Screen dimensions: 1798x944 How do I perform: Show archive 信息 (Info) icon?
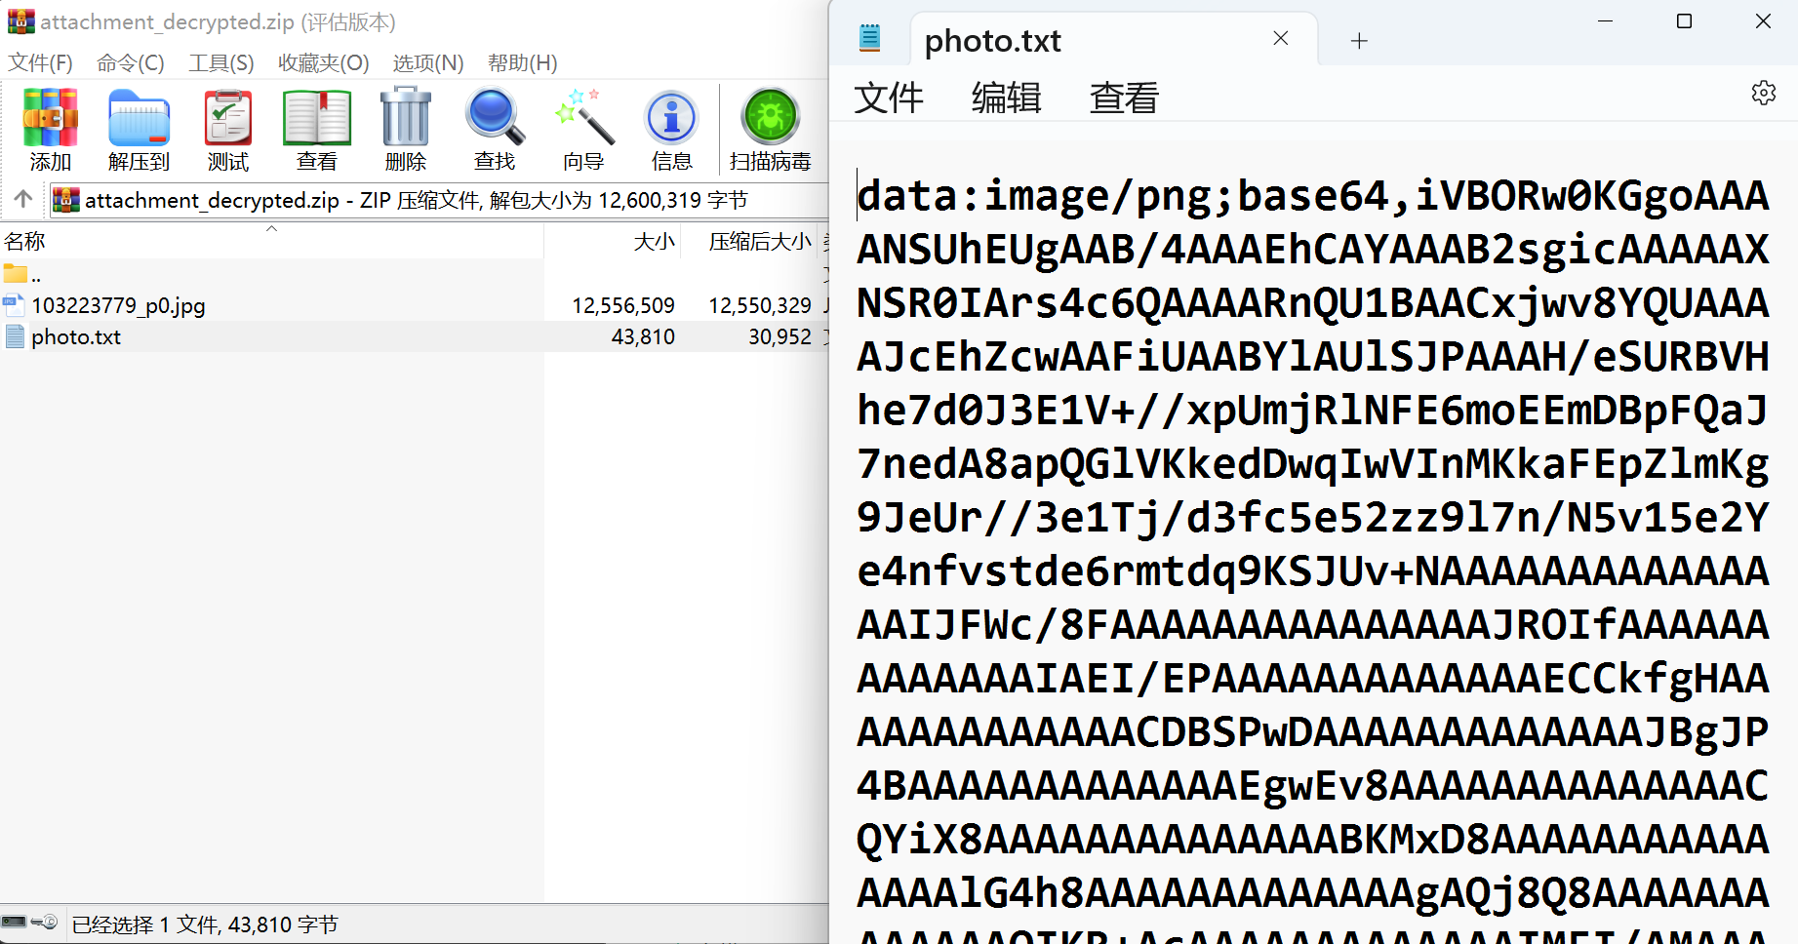click(671, 129)
